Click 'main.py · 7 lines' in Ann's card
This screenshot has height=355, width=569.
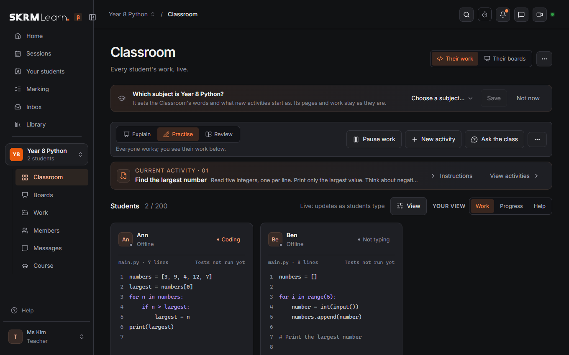click(144, 263)
